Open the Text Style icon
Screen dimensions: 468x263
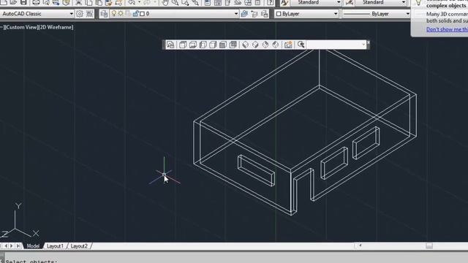coord(284,2)
